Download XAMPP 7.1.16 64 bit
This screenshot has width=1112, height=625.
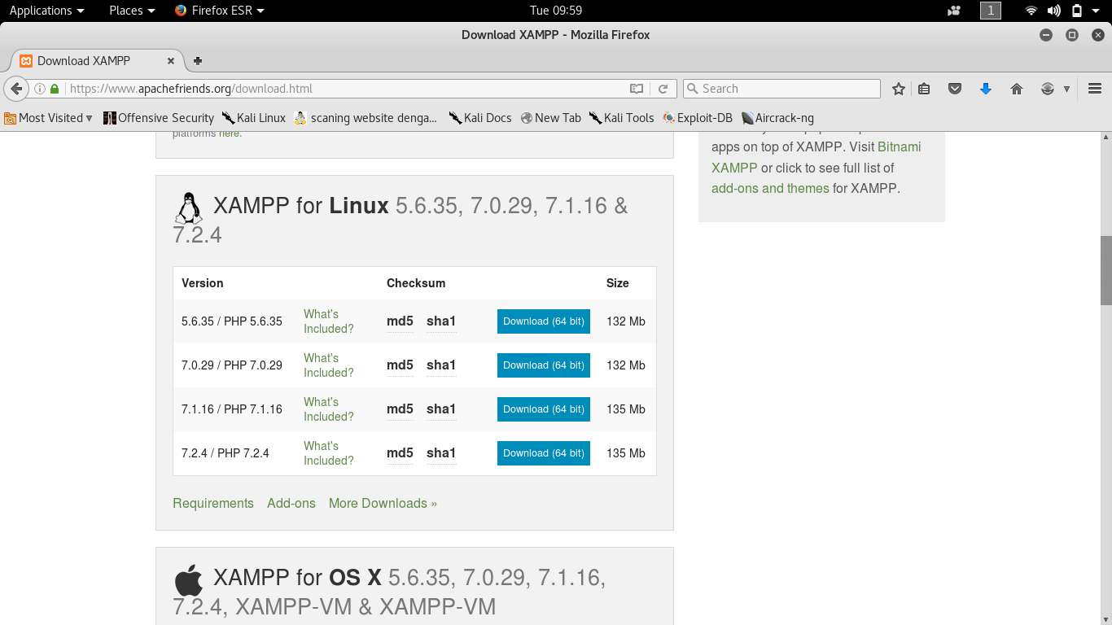click(x=544, y=409)
